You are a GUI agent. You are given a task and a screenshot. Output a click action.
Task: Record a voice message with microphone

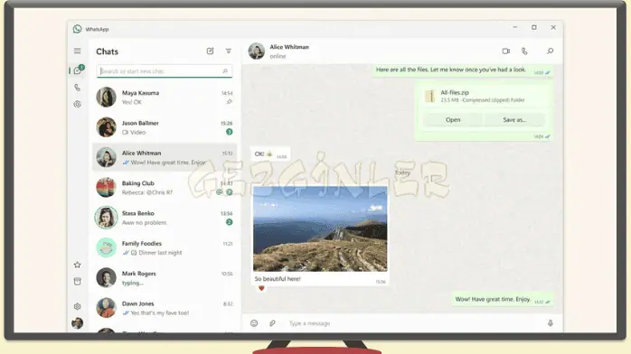551,323
